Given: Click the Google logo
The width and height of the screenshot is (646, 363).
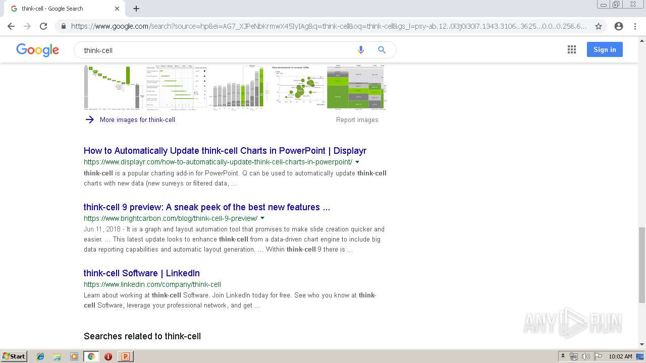Looking at the screenshot, I should coord(38,50).
